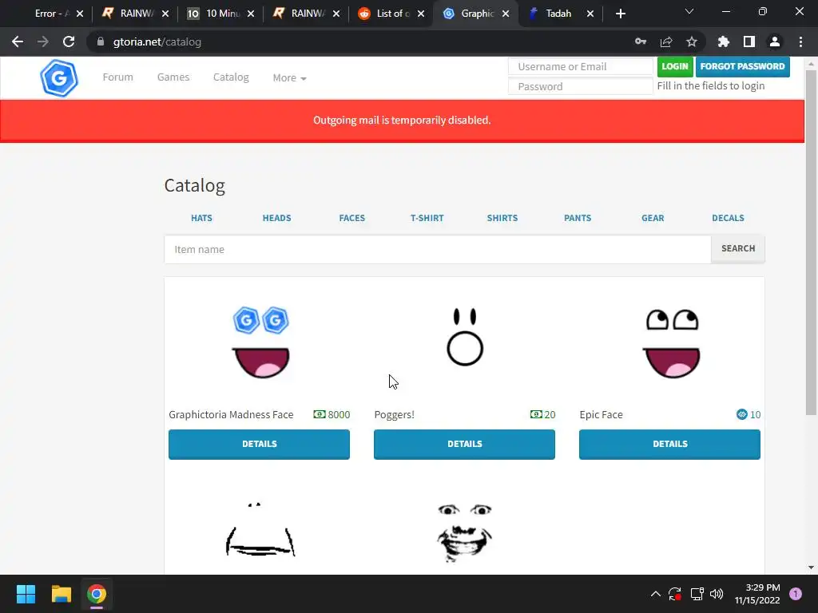Open a new browser tab with plus icon
This screenshot has height=613, width=818.
point(620,14)
